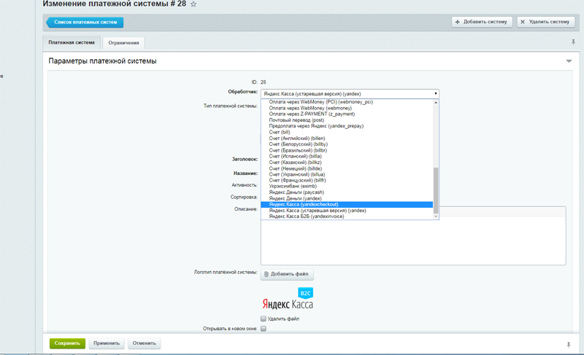Image resolution: width=584 pixels, height=355 pixels.
Task: Check the Удалить файл checkbox
Action: 264,319
